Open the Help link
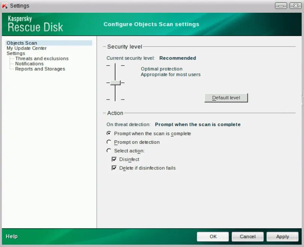Image resolution: width=304 pixels, height=247 pixels. (12, 236)
